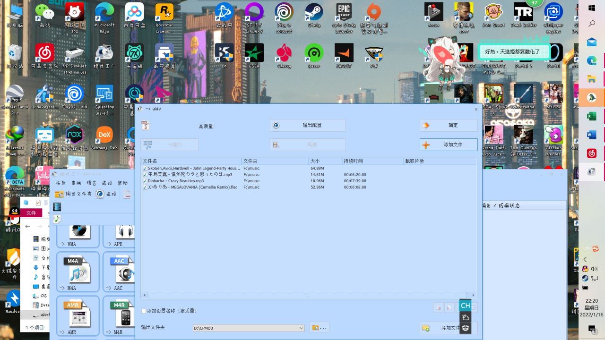Open the Google Earth Pro desktop icon
Image resolution: width=605 pixels, height=340 pixels.
[15, 101]
